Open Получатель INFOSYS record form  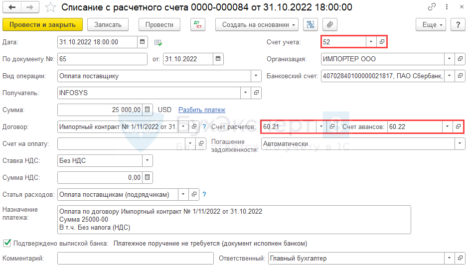point(257,93)
